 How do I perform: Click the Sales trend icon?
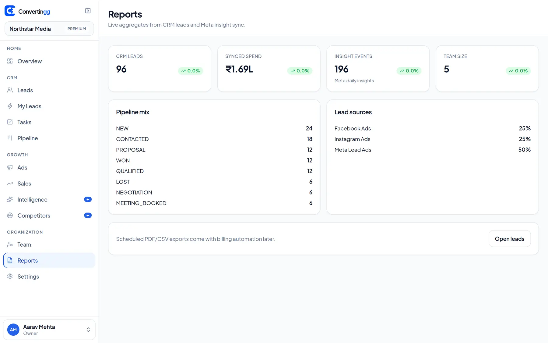(x=10, y=184)
